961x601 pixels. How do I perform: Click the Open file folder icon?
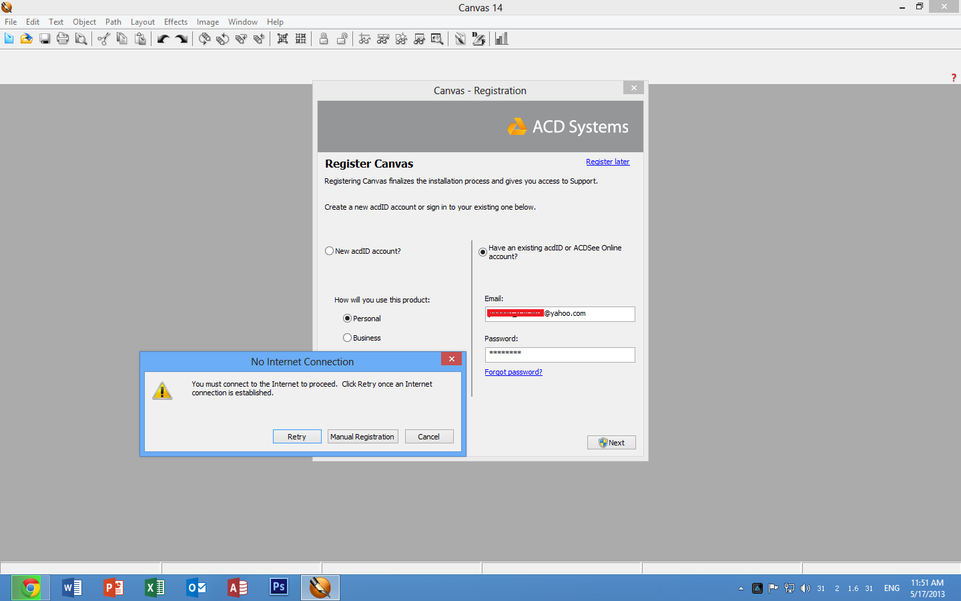[x=27, y=39]
